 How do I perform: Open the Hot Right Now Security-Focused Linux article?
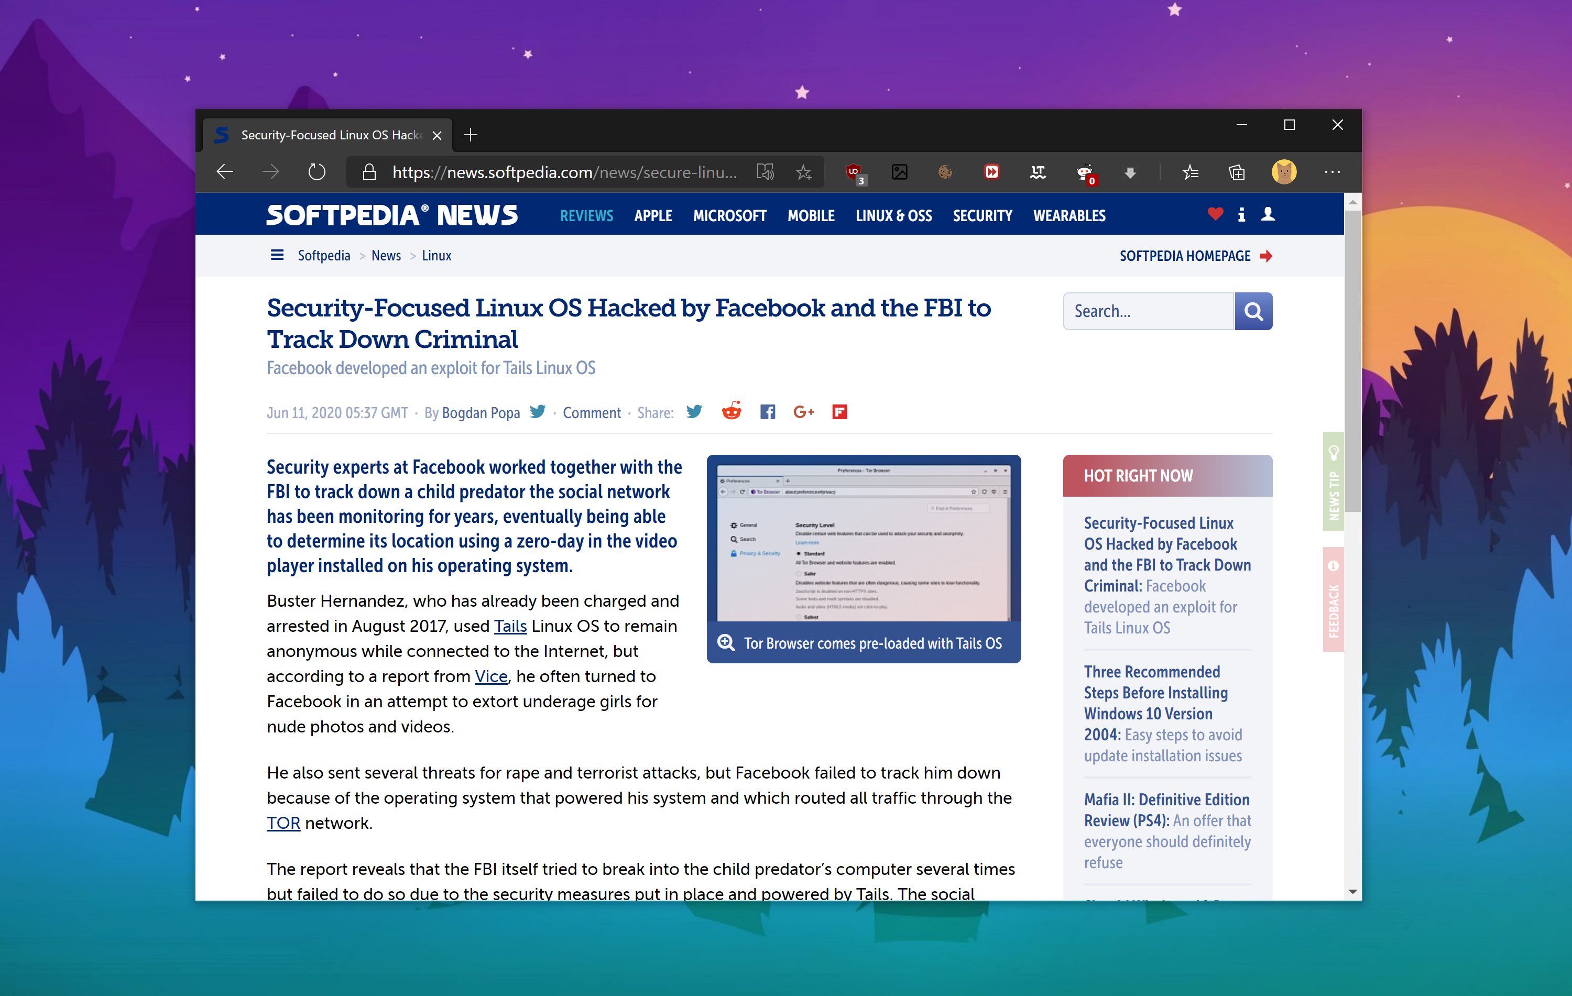(x=1167, y=575)
